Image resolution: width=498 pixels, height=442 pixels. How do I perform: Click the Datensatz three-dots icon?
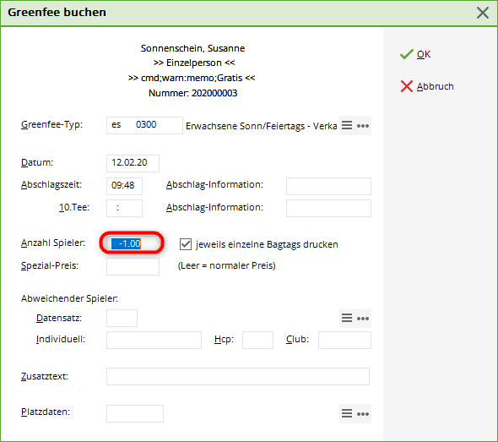pos(363,319)
